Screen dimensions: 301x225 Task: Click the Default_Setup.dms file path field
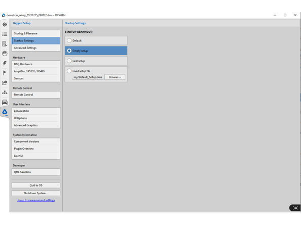(x=88, y=77)
